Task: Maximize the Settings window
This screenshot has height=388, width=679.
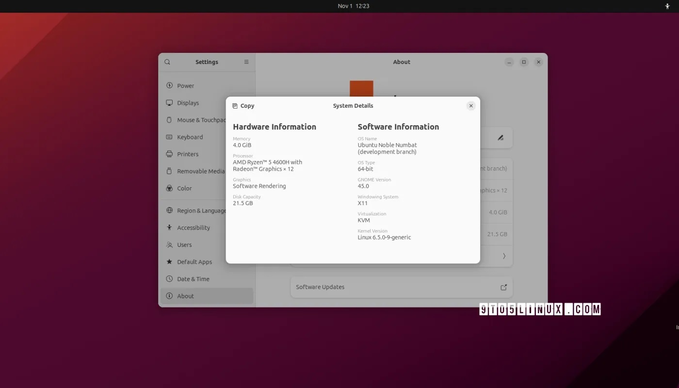Action: 524,62
